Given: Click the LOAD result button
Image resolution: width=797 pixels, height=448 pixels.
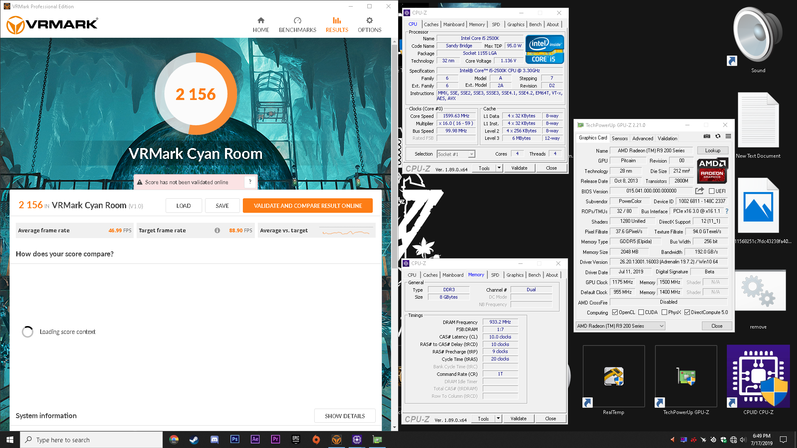Looking at the screenshot, I should (183, 206).
